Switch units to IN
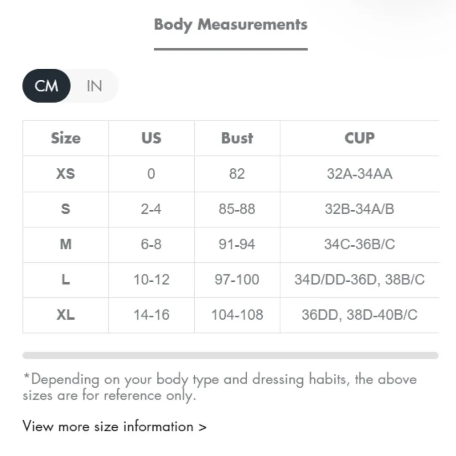This screenshot has width=456, height=456. pyautogui.click(x=94, y=86)
